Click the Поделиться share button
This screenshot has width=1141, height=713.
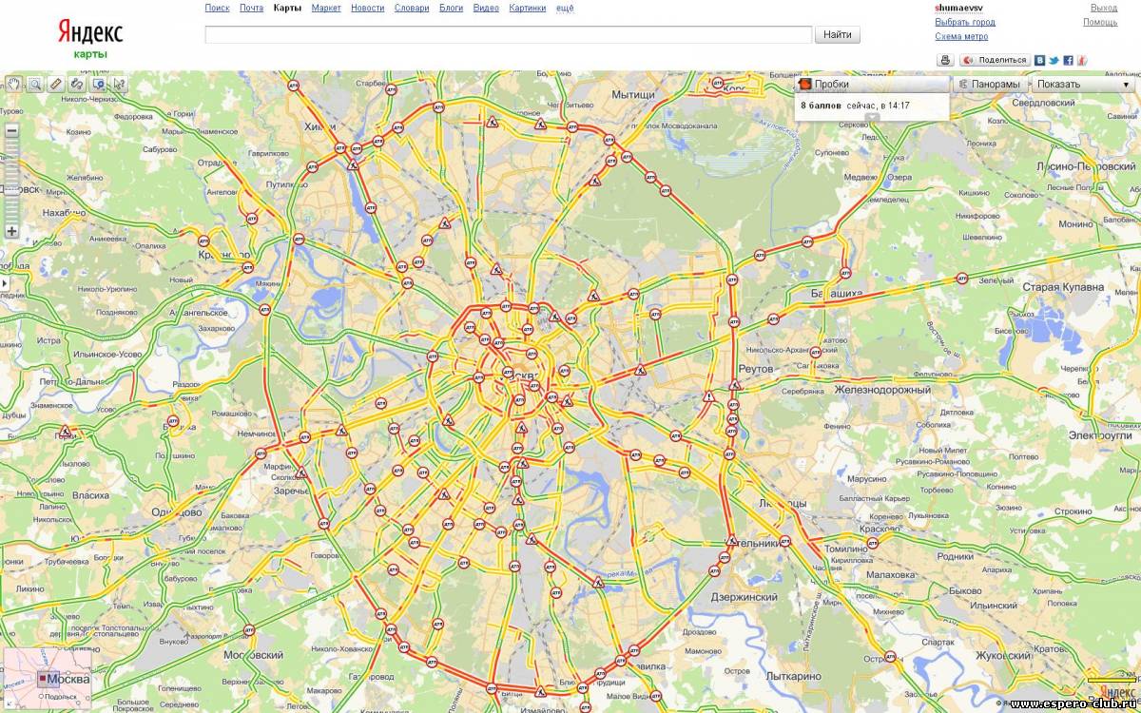pyautogui.click(x=996, y=60)
